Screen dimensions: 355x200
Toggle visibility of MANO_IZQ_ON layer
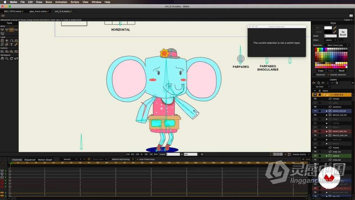click(x=315, y=111)
